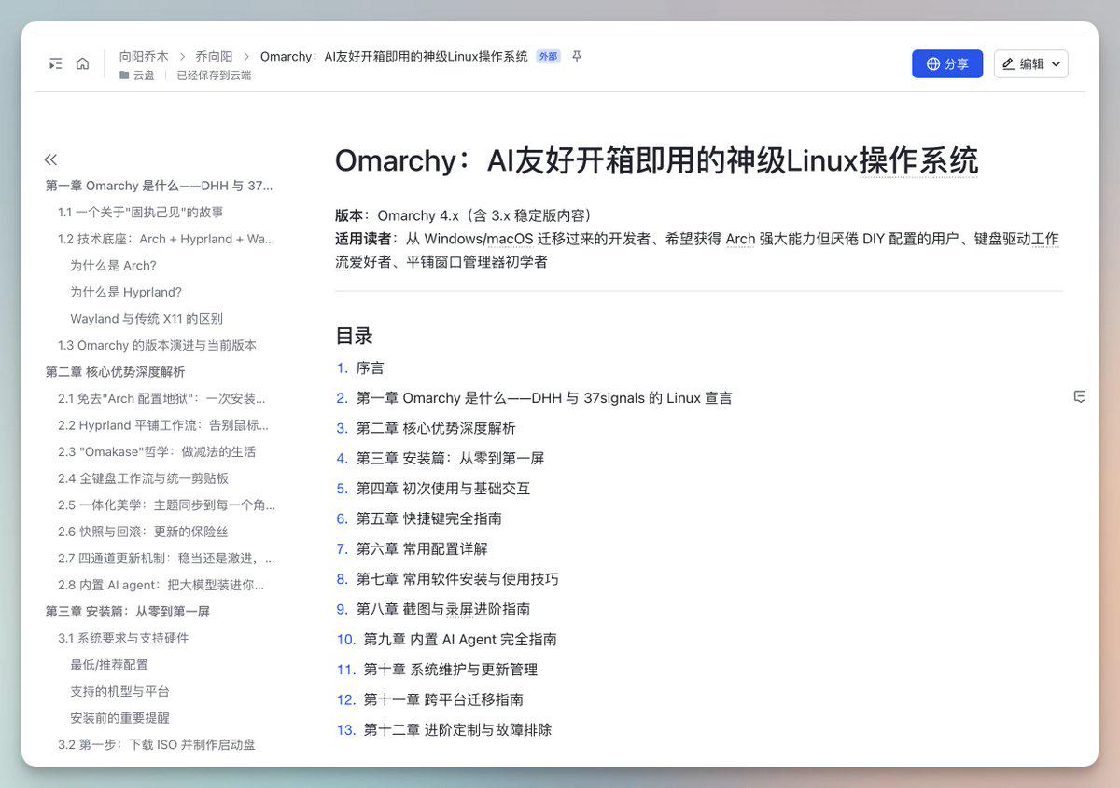Viewport: 1120px width, 788px height.
Task: Select outline item 支持的机型与平台
Action: pyautogui.click(x=119, y=691)
